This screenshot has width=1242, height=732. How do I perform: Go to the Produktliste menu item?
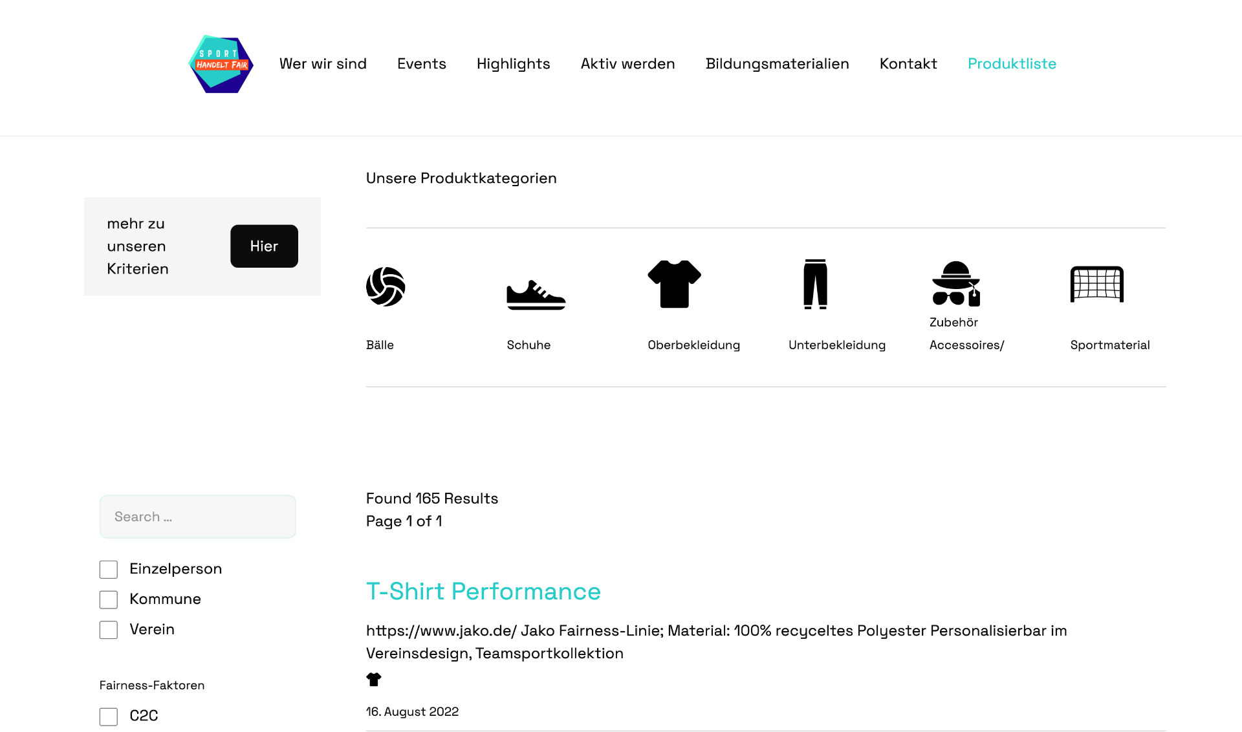click(x=1012, y=64)
